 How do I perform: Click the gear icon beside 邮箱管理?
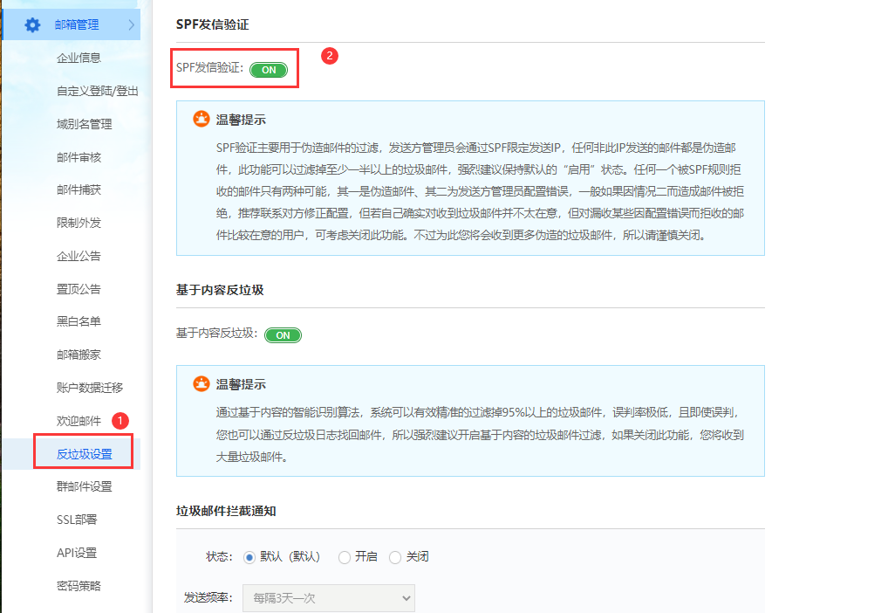coord(32,24)
